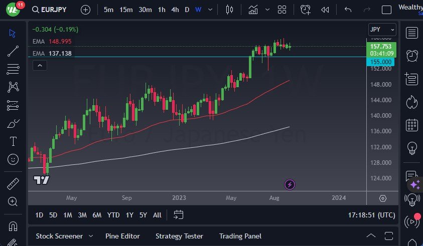Image resolution: width=423 pixels, height=246 pixels.
Task: Open the text annotation tool
Action: (x=14, y=141)
